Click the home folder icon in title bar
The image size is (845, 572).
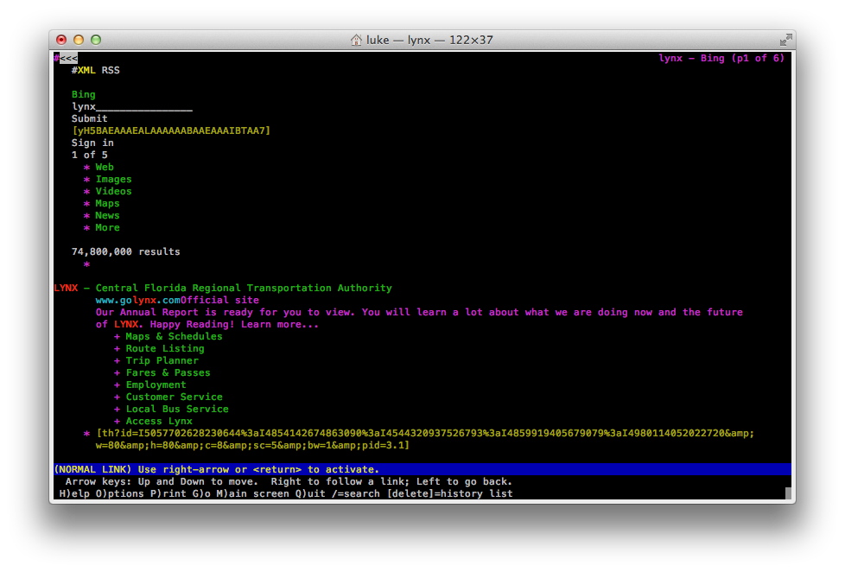pos(356,40)
